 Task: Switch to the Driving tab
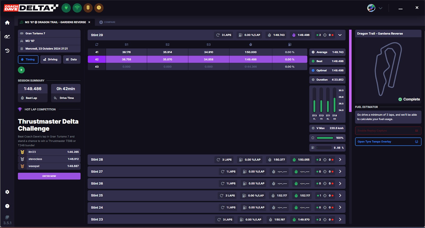[x=50, y=60]
